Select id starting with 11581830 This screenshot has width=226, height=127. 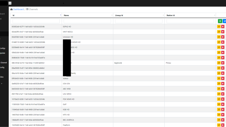tap(28, 104)
